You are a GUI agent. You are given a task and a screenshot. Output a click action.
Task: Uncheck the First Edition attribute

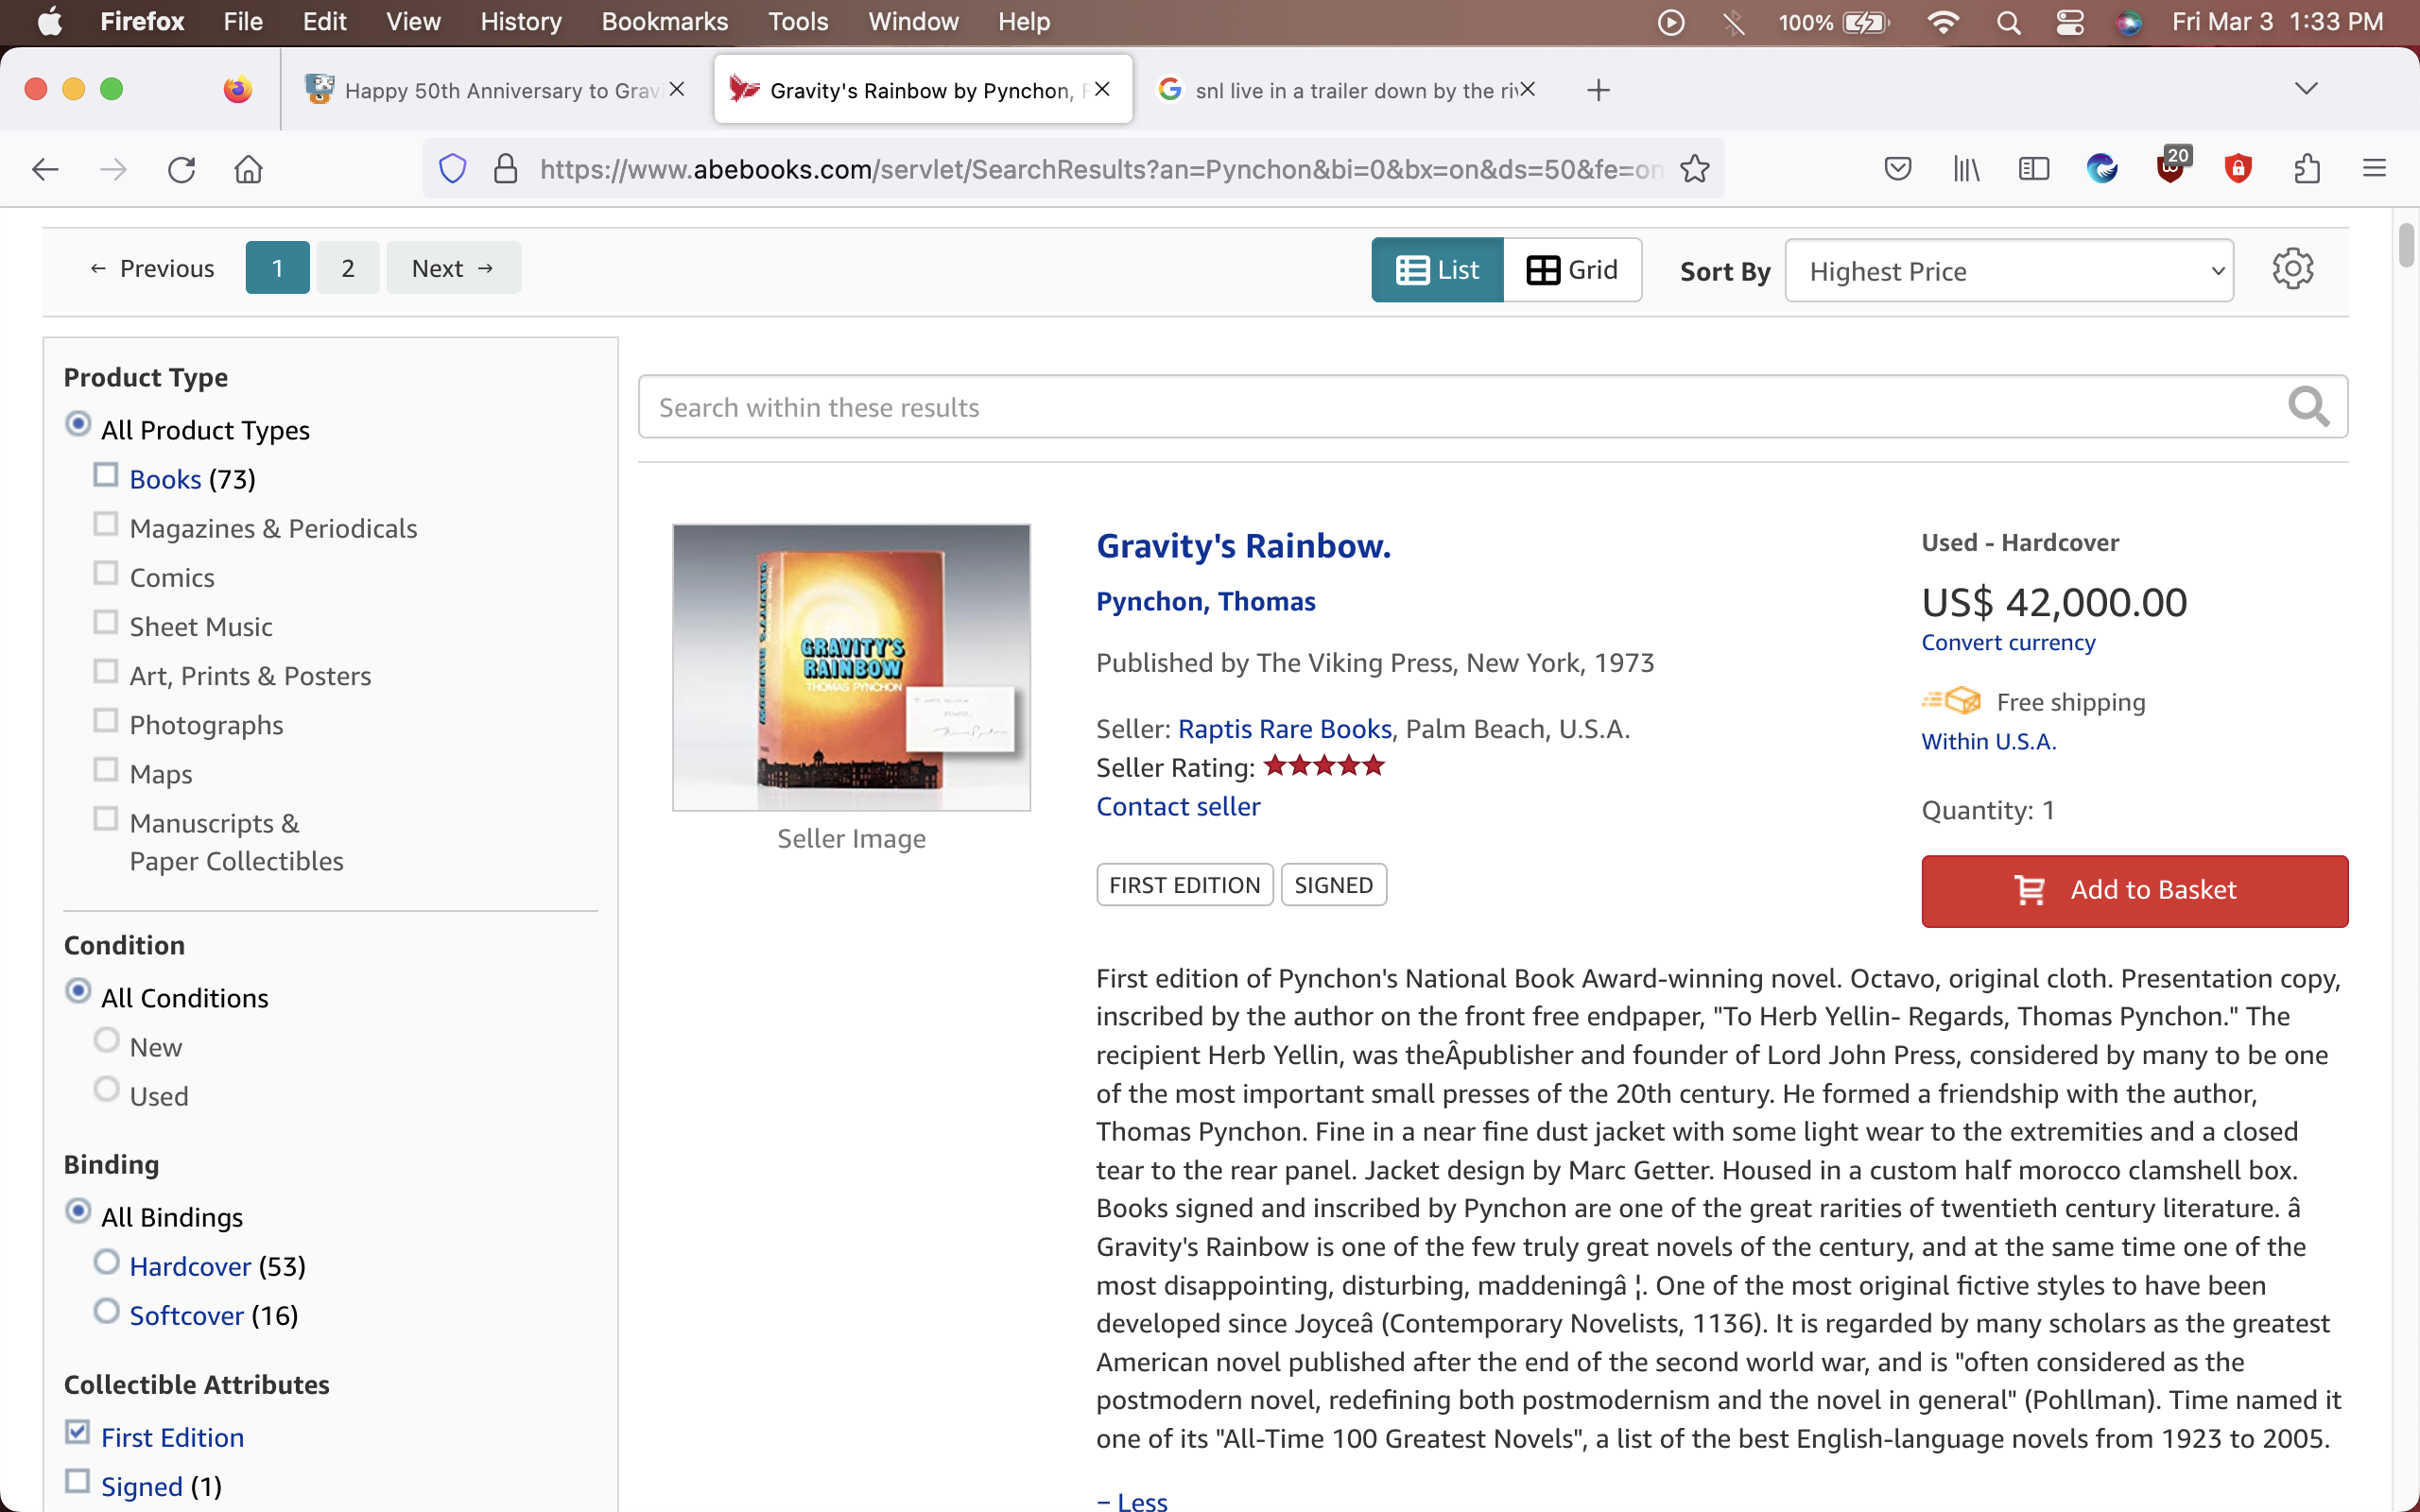pyautogui.click(x=78, y=1432)
